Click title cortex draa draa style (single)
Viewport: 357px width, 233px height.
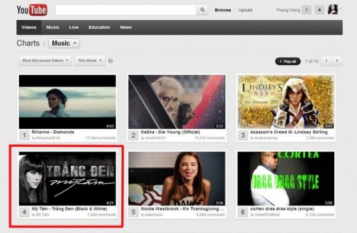point(282,208)
